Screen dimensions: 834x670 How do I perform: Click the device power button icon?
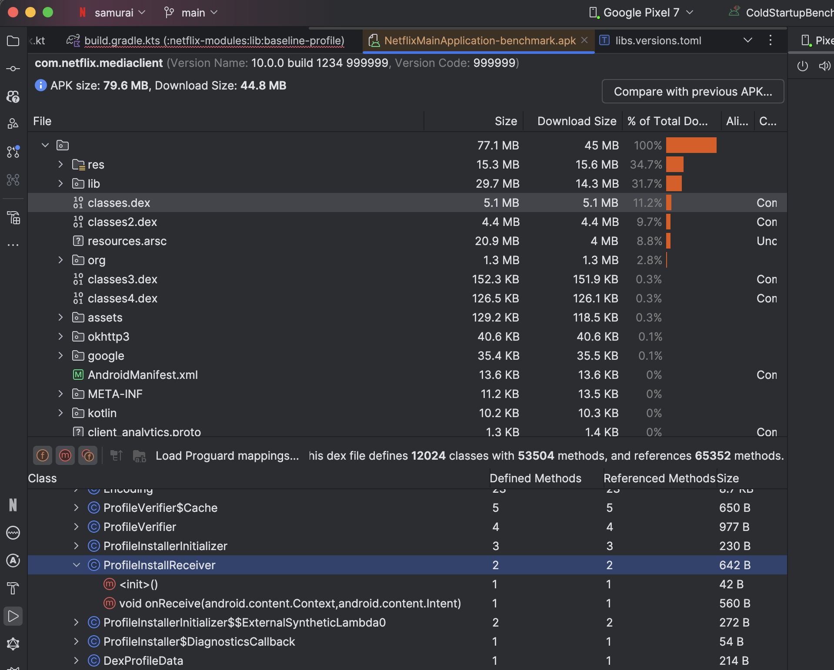click(802, 66)
